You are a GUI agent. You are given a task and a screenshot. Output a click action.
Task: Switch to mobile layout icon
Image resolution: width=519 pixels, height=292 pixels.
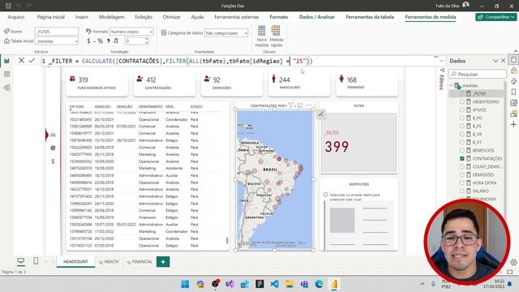pos(36,261)
